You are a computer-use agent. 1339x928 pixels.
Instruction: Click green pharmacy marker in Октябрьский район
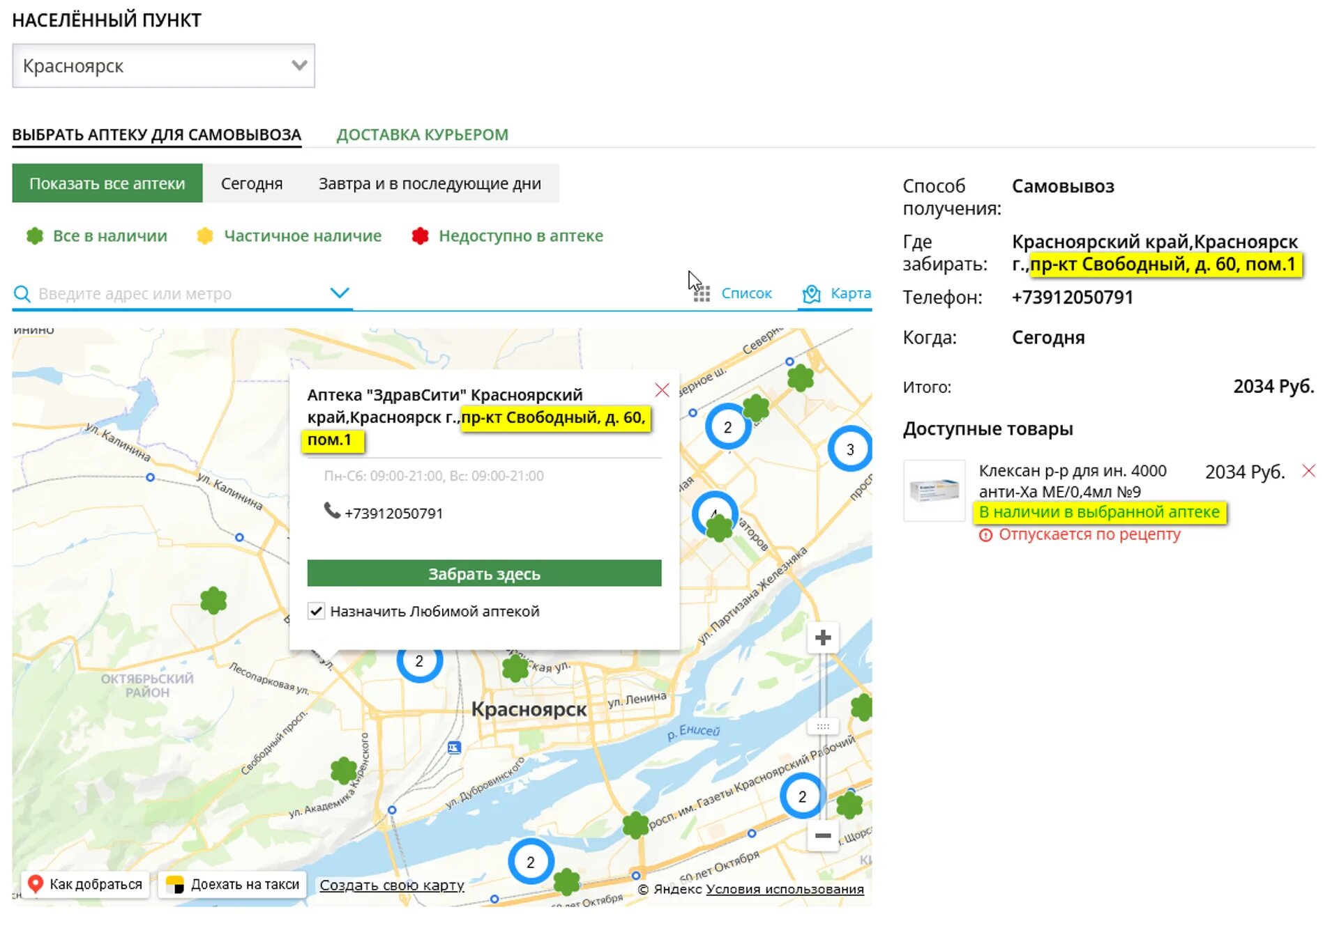coord(213,600)
